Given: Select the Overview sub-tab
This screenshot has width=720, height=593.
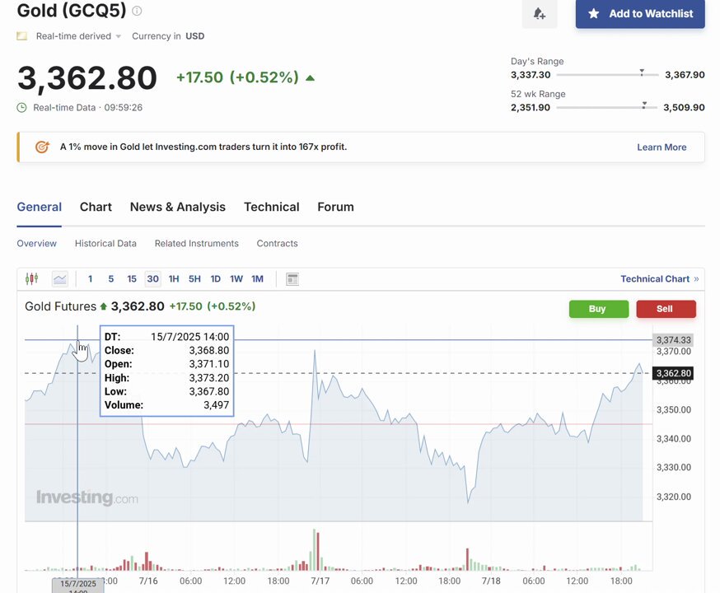Looking at the screenshot, I should click(x=37, y=243).
